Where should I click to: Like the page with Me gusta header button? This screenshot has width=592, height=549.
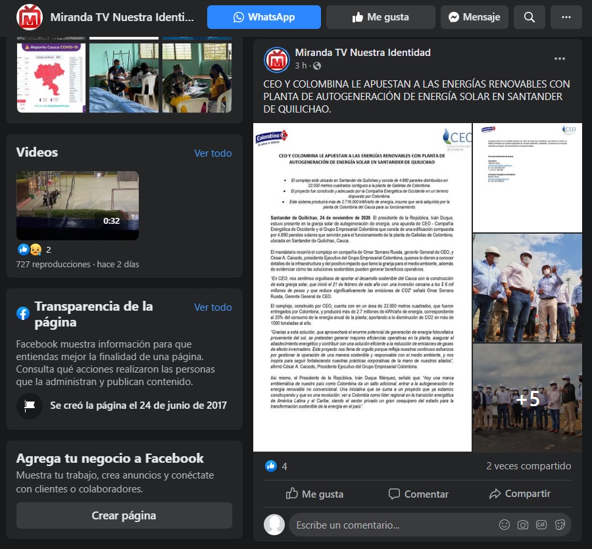pos(381,17)
